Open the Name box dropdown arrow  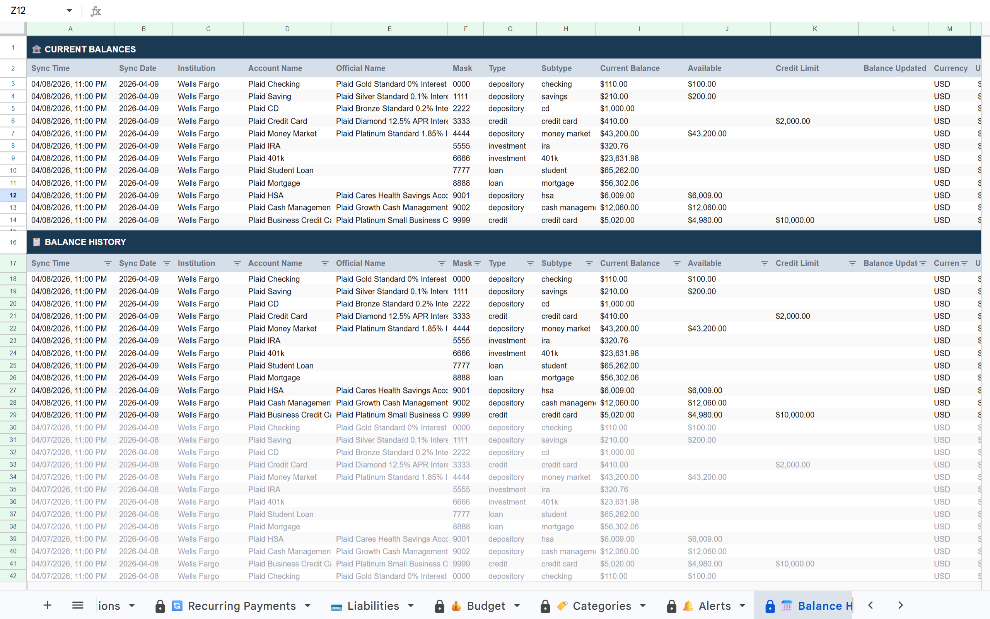[70, 10]
